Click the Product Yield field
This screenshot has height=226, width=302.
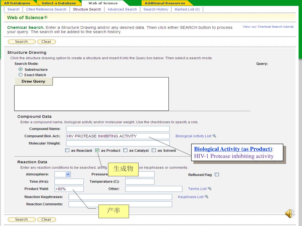[x=69, y=189]
